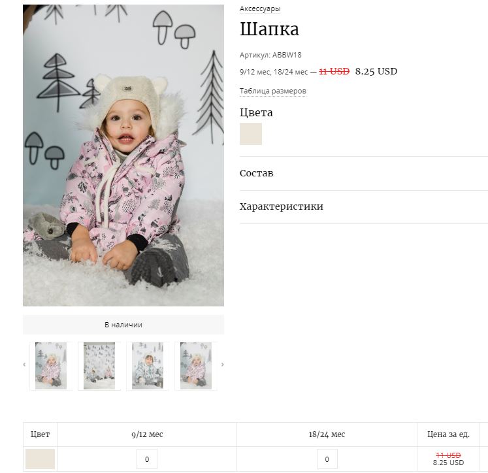The width and height of the screenshot is (488, 473).
Task: Open the Таблица размеров size chart link
Action: pos(272,91)
